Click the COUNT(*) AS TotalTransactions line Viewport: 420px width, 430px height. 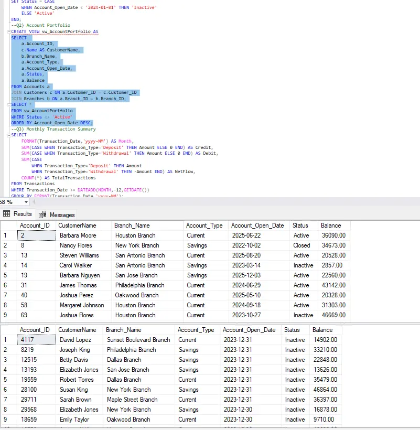pyautogui.click(x=58, y=178)
